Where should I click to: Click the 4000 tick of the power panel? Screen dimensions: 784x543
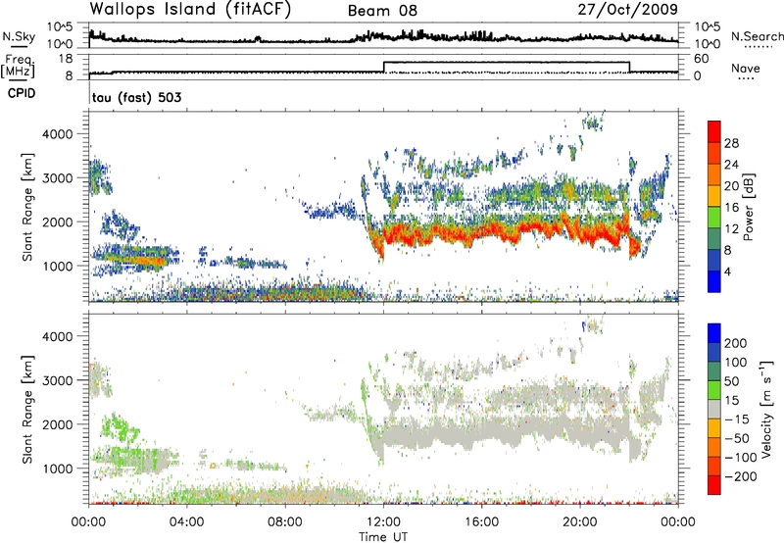57,134
